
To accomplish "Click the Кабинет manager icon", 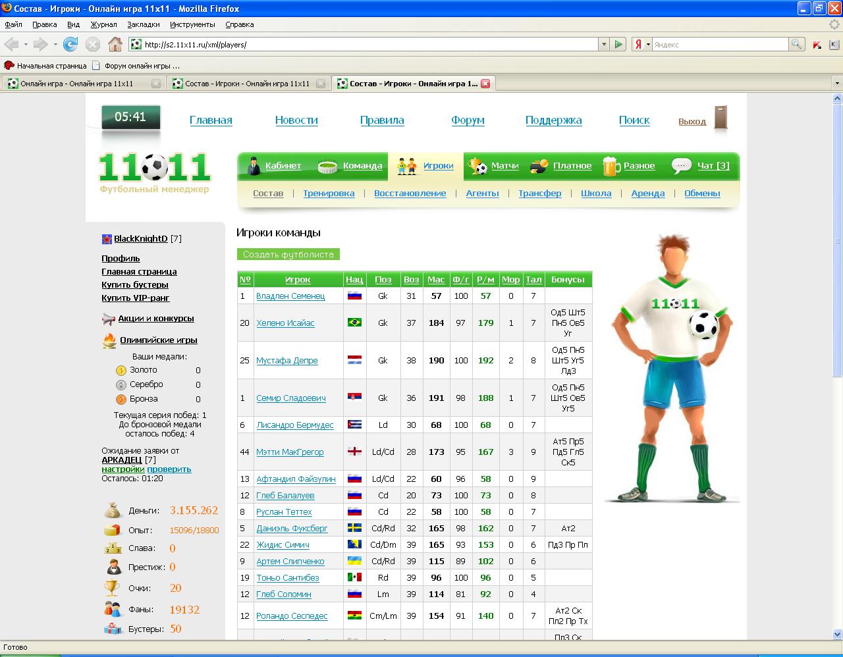I will pos(254,166).
